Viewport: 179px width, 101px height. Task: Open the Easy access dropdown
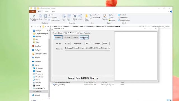click(x=95, y=17)
